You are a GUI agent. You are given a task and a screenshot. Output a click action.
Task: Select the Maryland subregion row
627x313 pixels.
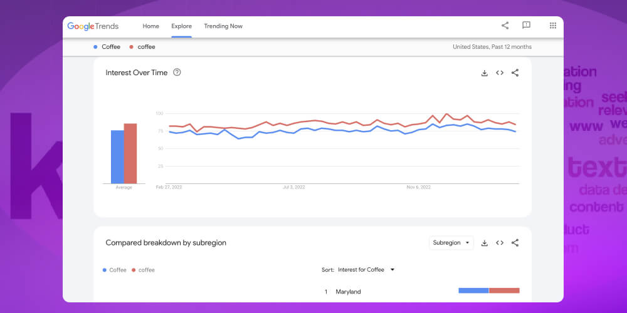(x=421, y=292)
